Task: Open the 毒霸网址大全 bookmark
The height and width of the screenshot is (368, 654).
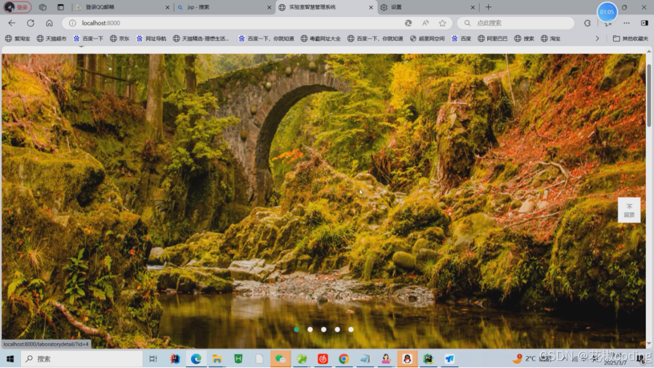Action: coord(320,38)
